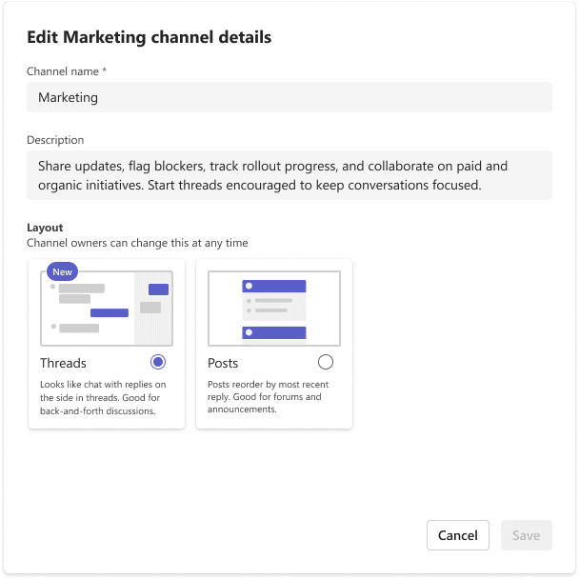This screenshot has height=579, width=579.
Task: Click the 'Channel name *' field label
Action: (67, 71)
